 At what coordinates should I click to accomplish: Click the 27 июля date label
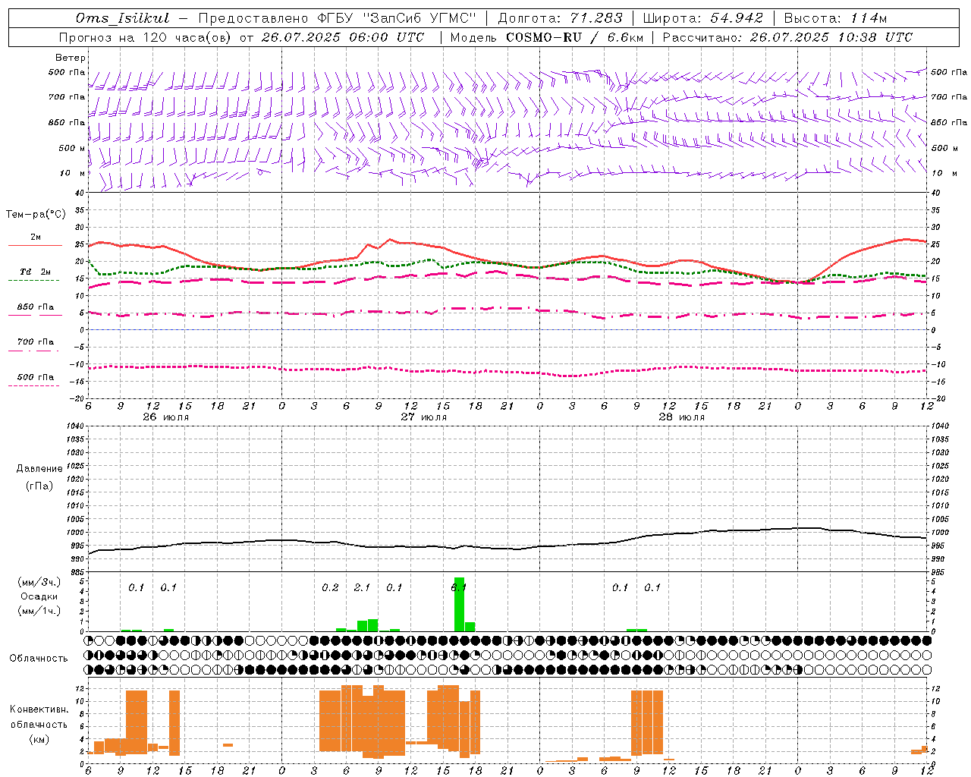[424, 417]
